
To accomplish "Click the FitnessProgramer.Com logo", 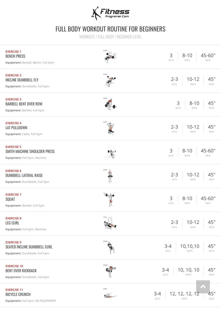I will tap(110, 13).
